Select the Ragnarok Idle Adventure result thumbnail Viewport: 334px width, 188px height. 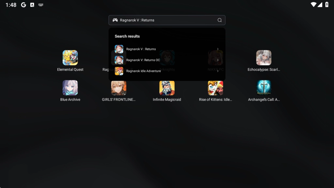coord(119,71)
